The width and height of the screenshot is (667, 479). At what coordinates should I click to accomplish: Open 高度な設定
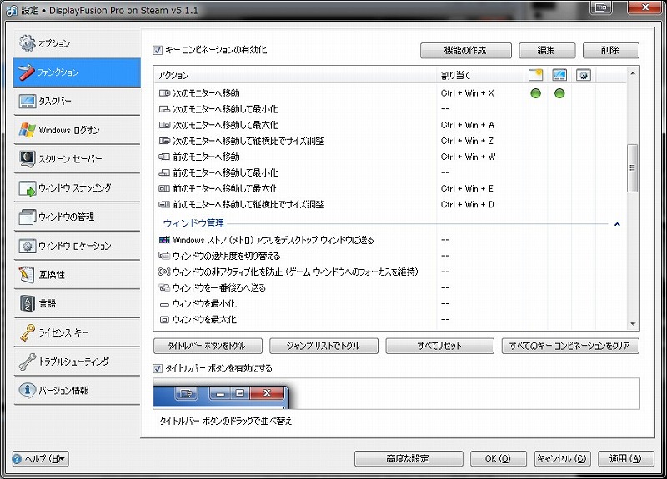click(x=409, y=459)
